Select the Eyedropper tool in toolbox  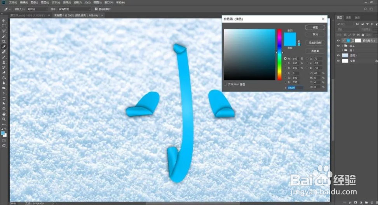pyautogui.click(x=4, y=47)
